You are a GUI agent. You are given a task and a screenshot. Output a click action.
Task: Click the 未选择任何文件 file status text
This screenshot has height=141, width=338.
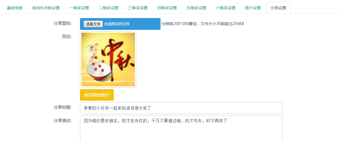(117, 24)
